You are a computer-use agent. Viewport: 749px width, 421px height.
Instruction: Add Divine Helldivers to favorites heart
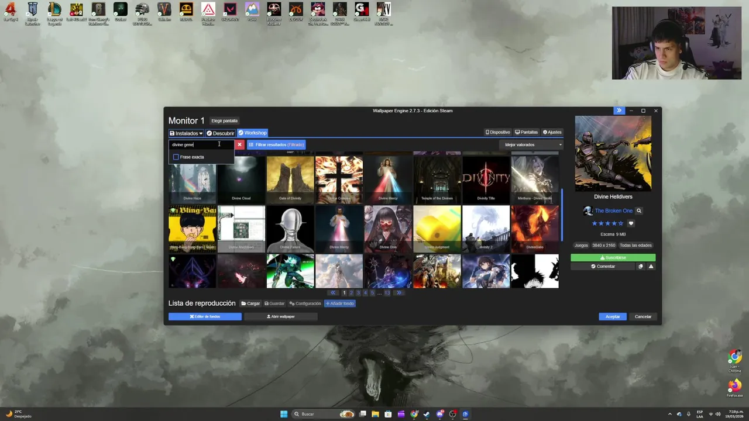point(631,223)
